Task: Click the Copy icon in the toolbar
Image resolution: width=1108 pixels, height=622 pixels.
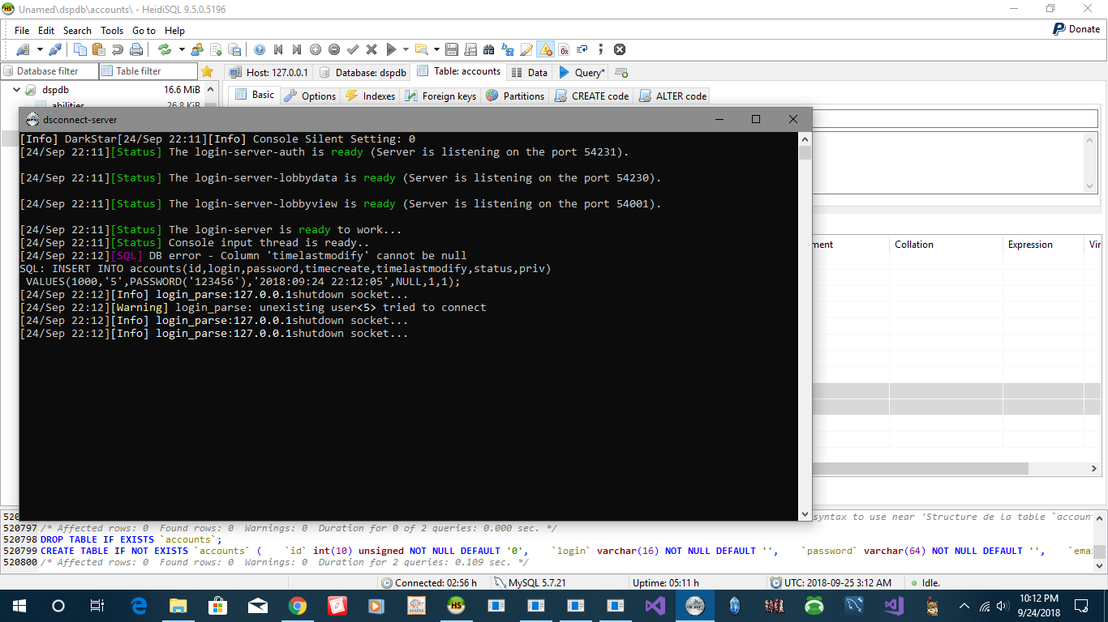Action: click(x=79, y=49)
